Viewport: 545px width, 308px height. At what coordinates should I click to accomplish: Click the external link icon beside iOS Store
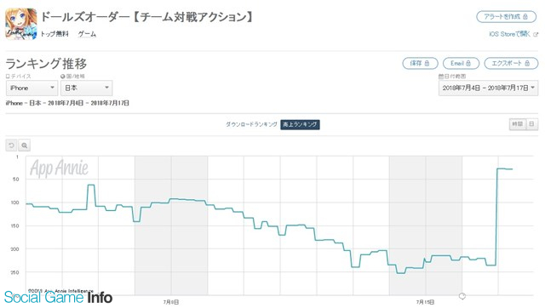pos(536,34)
